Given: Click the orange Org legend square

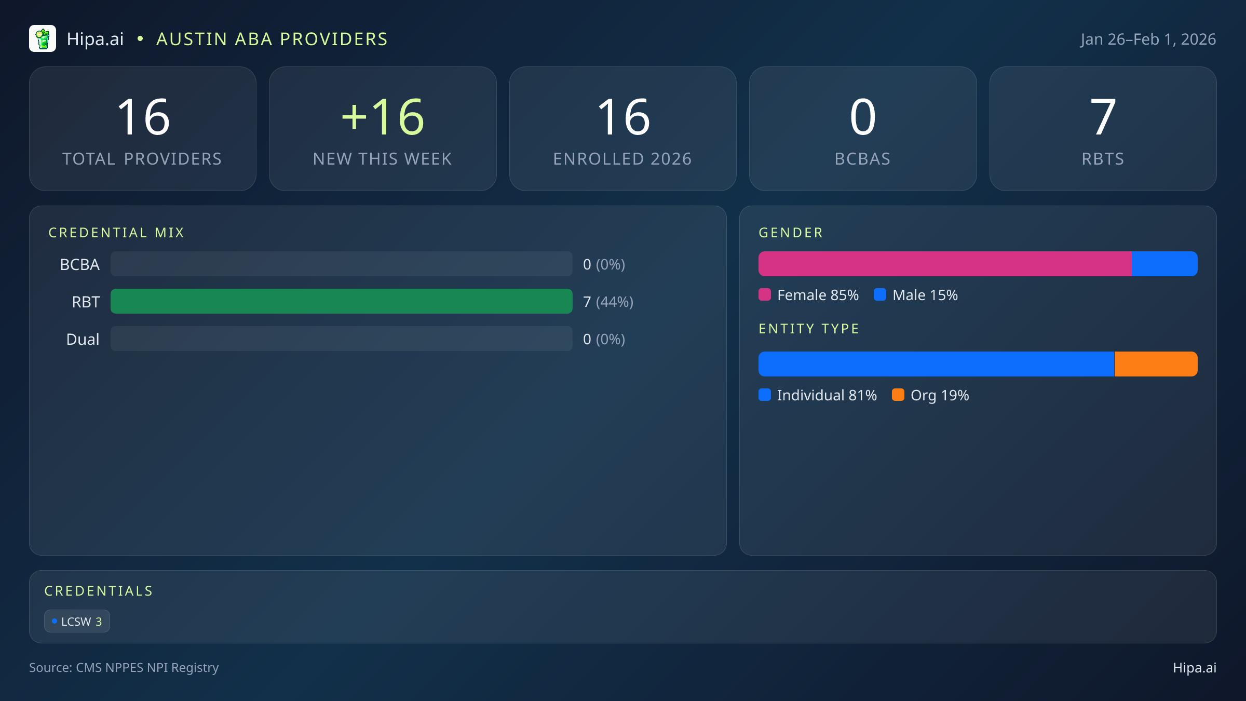Looking at the screenshot, I should tap(898, 395).
